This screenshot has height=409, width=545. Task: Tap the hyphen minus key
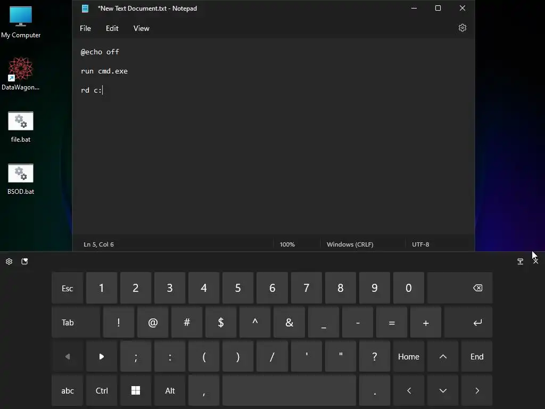tap(357, 322)
